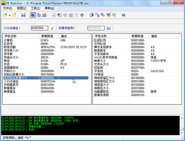Click the help question mark icon
Viewport: 185px width, 141px height.
(x=124, y=15)
